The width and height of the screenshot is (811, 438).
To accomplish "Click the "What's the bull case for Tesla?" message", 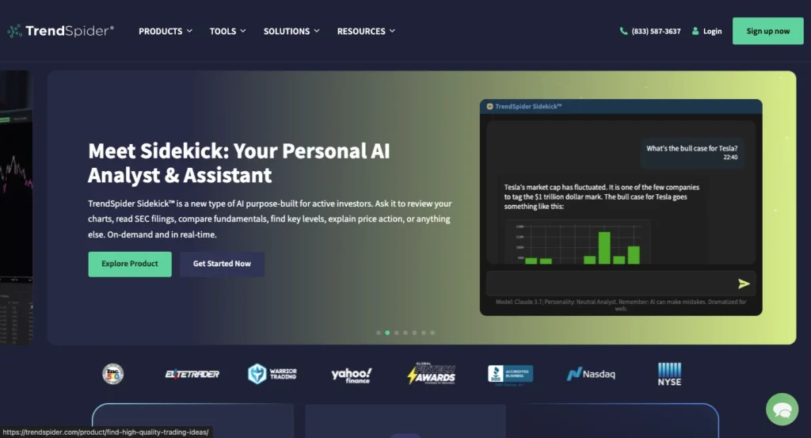I will 692,153.
